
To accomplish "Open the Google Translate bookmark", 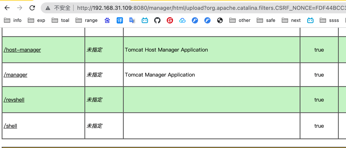I will pos(132,20).
